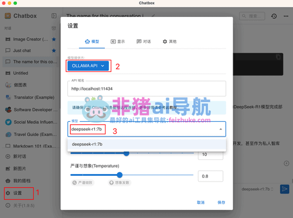Edit conversation name pencil icon
Screen dimensions: 293x218
154,16
